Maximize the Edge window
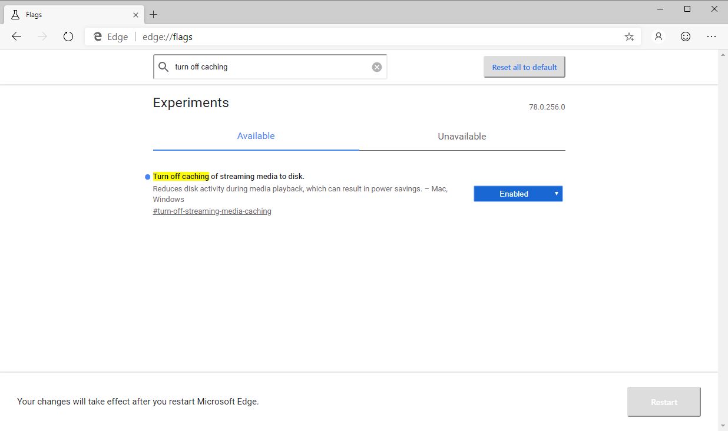 (687, 9)
